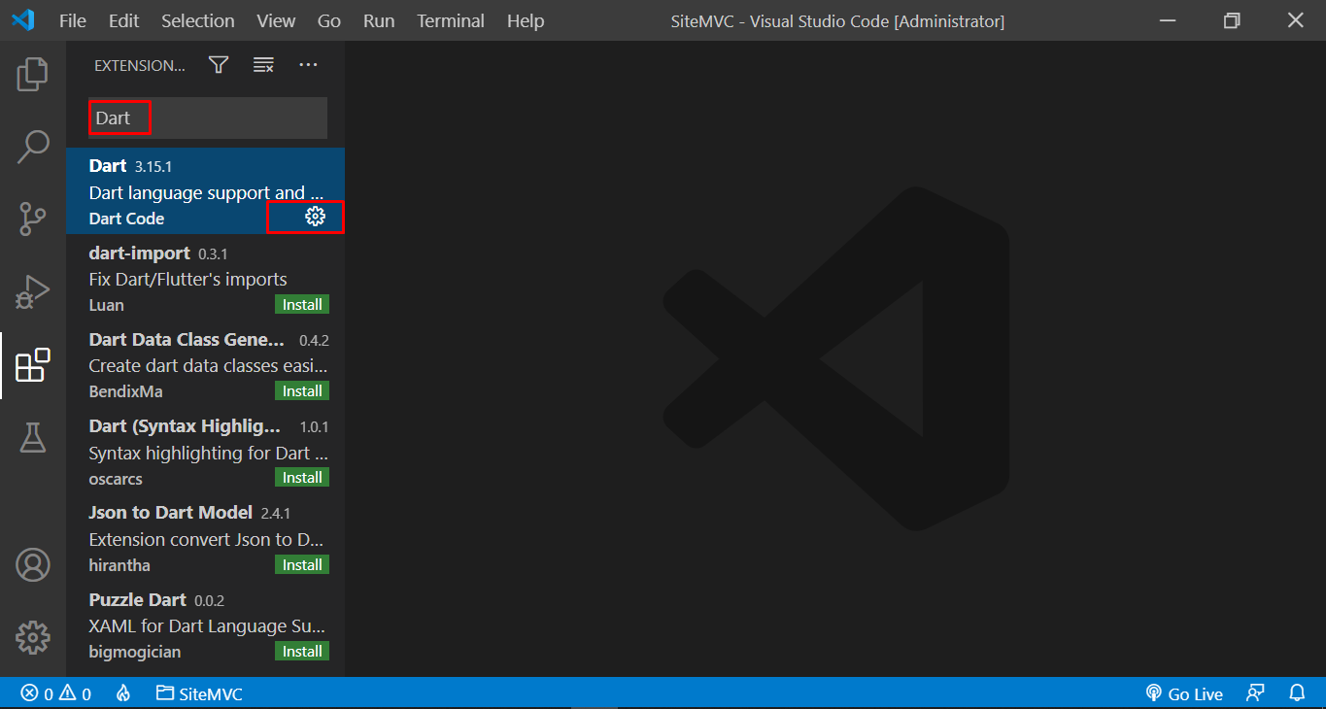Open notifications bell in status bar

(x=1297, y=693)
